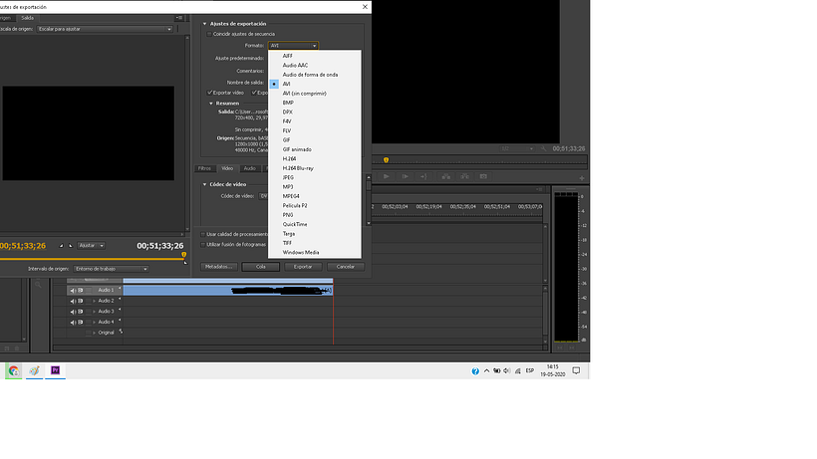Viewport: 817px width, 459px height.
Task: Open Paint from the taskbar
Action: (x=35, y=370)
